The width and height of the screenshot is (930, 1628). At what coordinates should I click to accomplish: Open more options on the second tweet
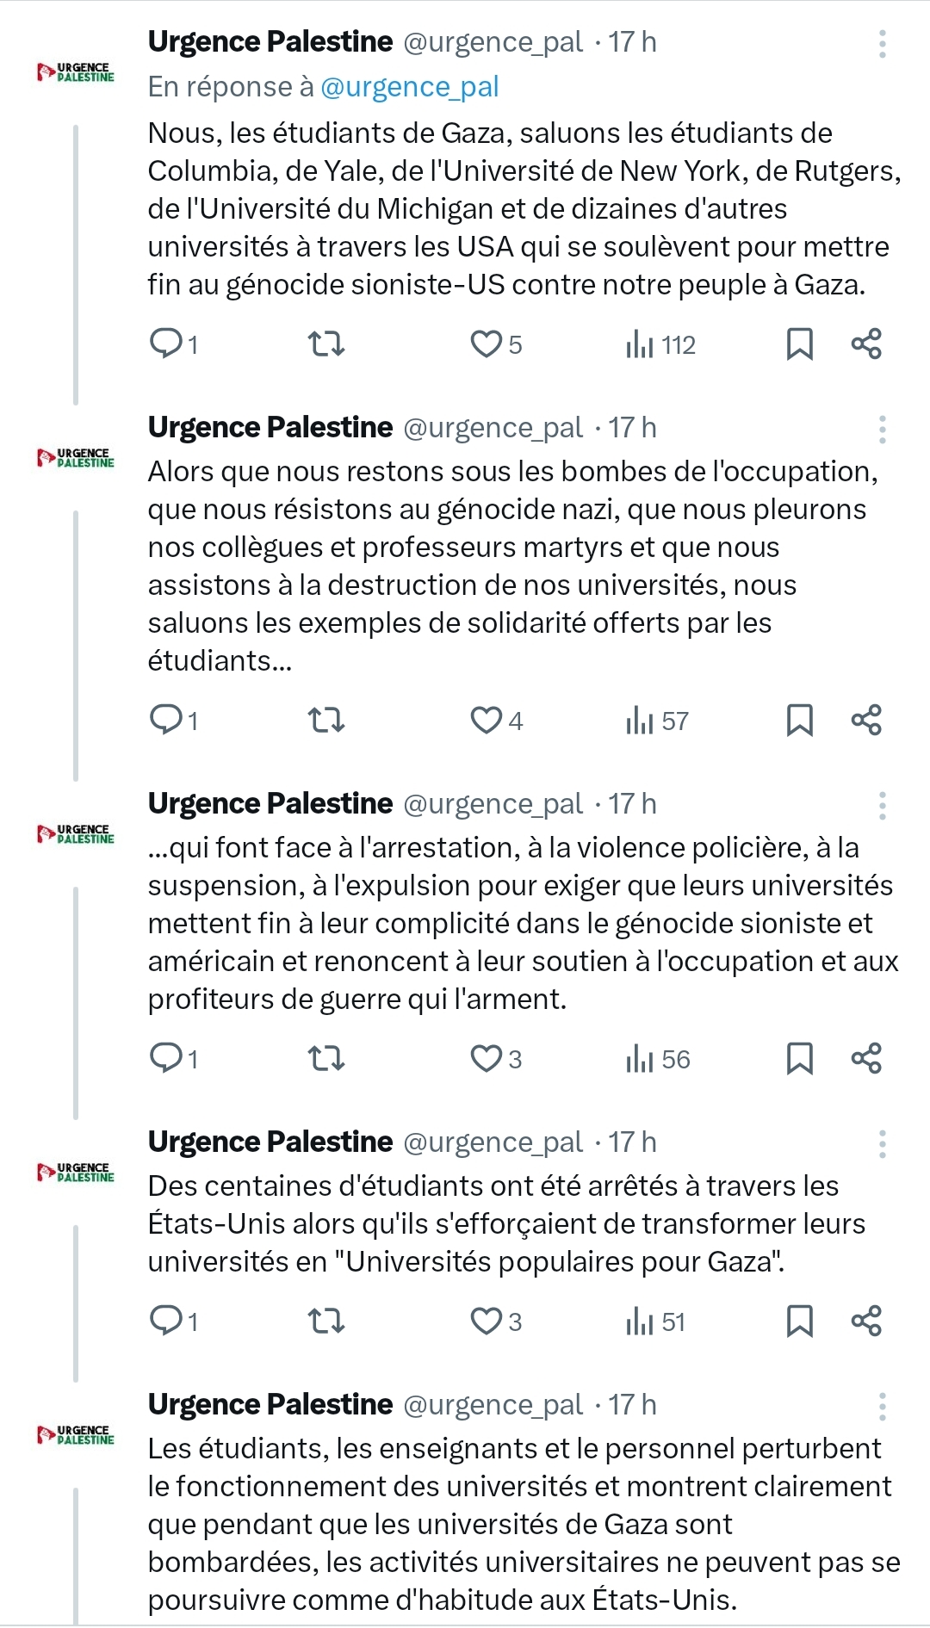point(883,429)
